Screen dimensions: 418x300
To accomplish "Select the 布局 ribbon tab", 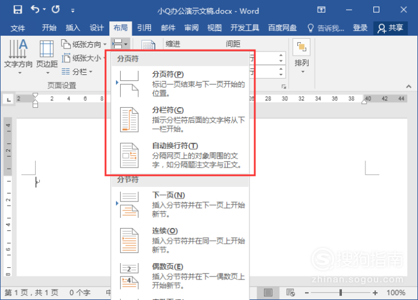I will point(120,28).
